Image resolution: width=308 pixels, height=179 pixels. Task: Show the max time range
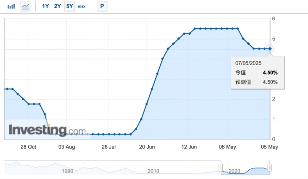point(82,6)
